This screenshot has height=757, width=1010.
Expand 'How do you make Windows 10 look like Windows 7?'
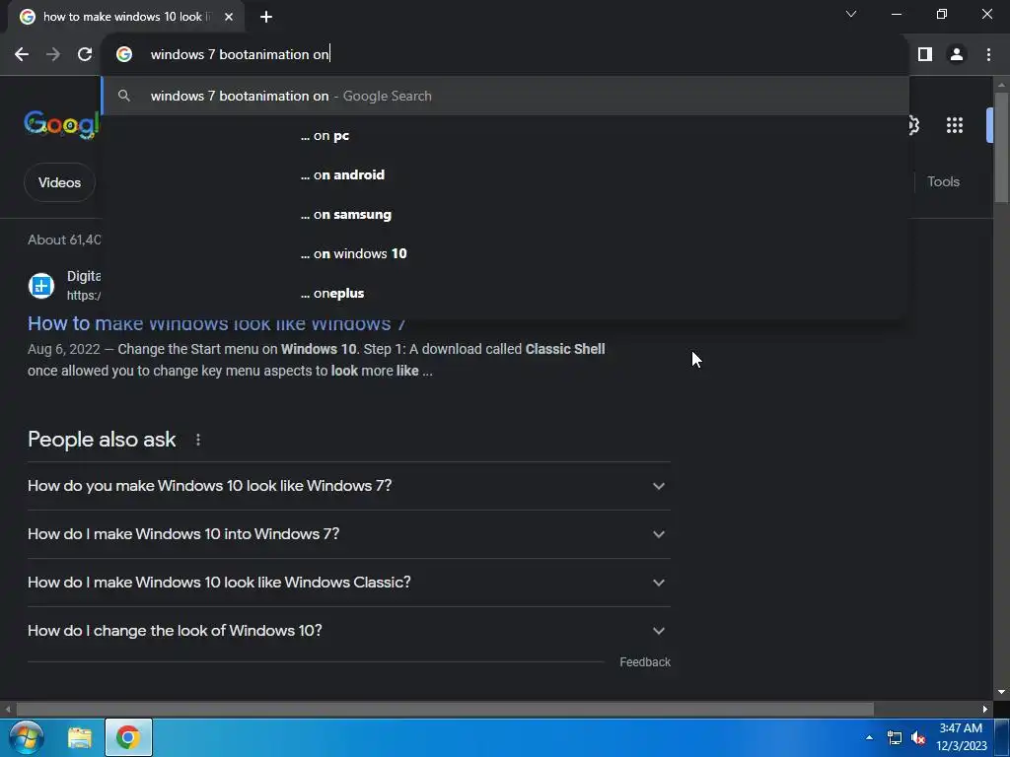[348, 486]
